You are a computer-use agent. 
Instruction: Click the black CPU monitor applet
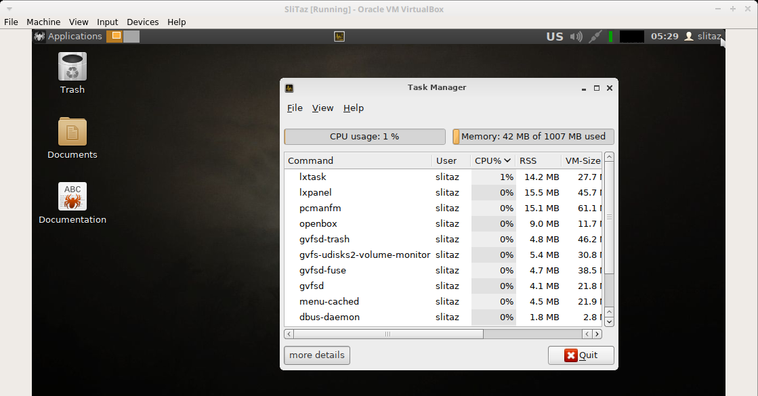(632, 37)
